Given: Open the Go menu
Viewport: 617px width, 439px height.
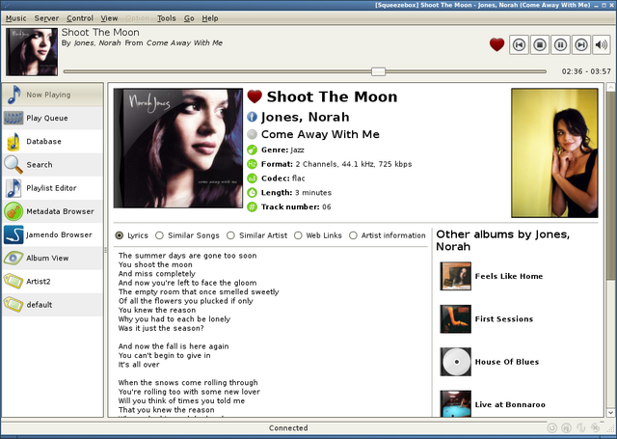Looking at the screenshot, I should (x=189, y=18).
